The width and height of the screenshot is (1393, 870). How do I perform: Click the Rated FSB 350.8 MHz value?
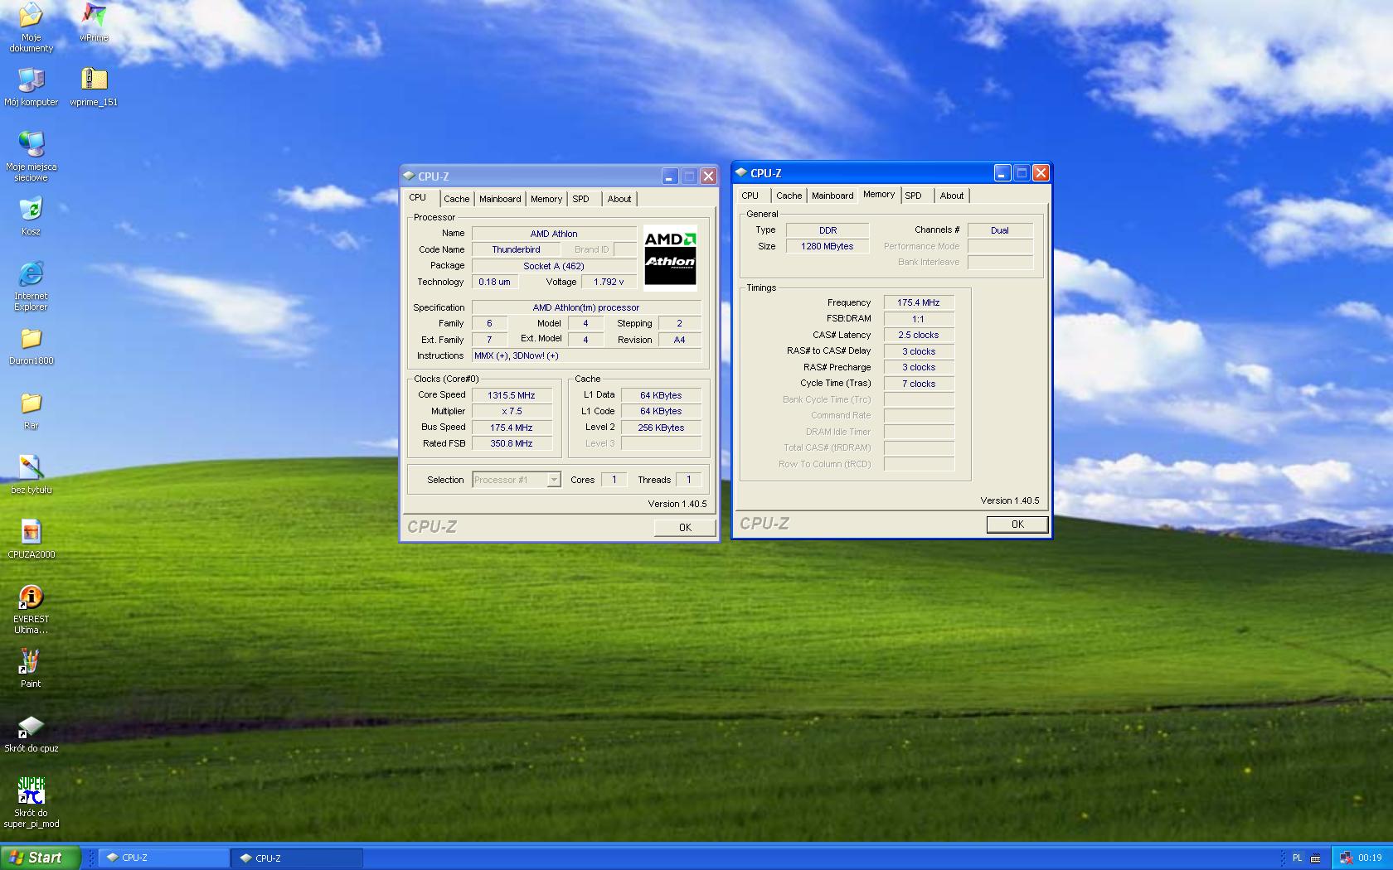point(512,443)
